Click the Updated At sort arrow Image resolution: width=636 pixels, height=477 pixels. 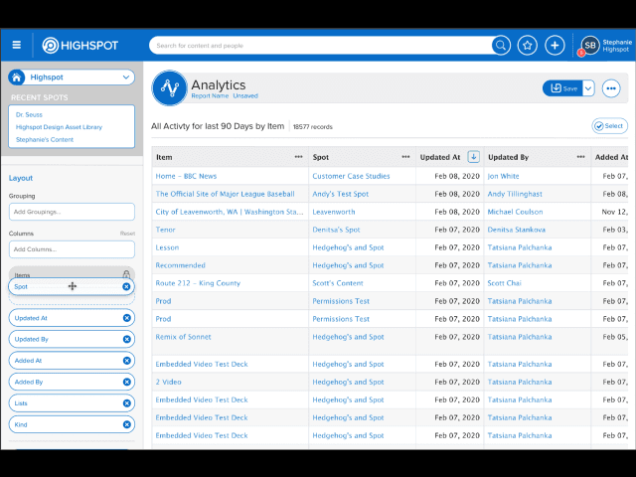[473, 157]
